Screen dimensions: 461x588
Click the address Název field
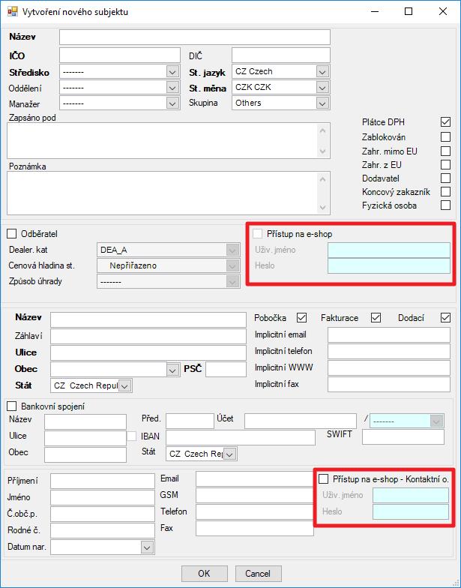pos(148,319)
